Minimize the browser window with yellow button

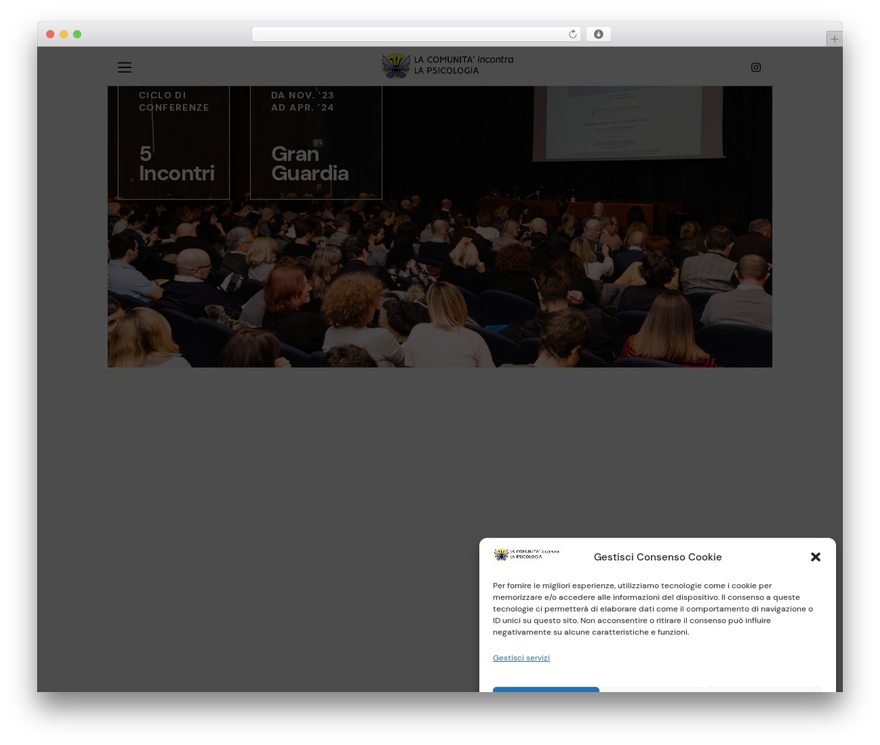pos(63,34)
